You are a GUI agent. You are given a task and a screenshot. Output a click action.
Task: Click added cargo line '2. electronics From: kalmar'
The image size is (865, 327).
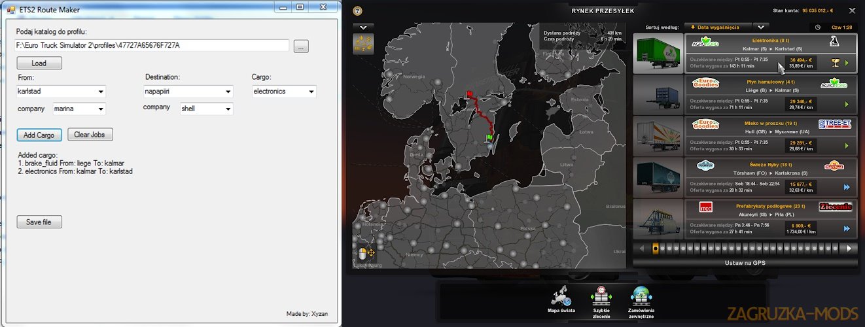coord(76,171)
